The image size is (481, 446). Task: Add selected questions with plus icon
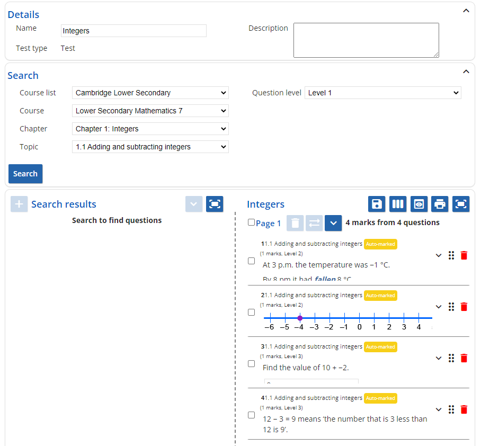tap(19, 204)
